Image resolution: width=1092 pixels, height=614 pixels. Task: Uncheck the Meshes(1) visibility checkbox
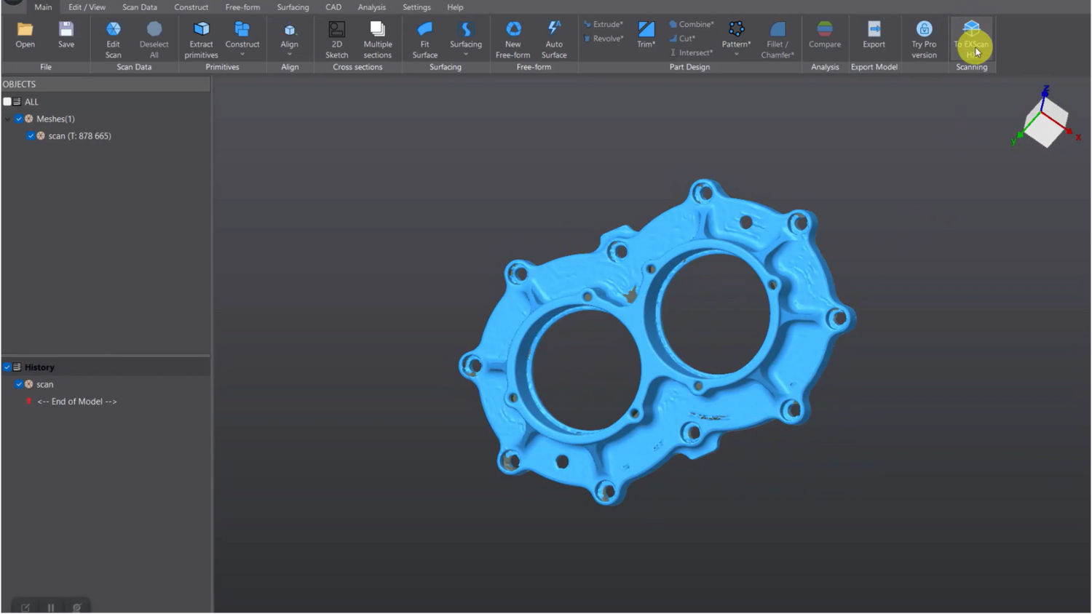[x=19, y=119]
